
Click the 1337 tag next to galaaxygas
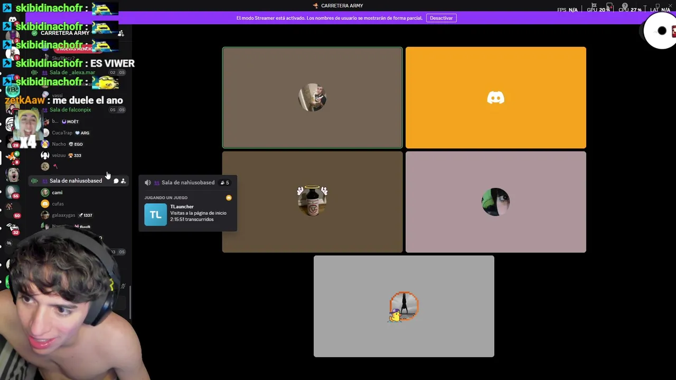[86, 215]
